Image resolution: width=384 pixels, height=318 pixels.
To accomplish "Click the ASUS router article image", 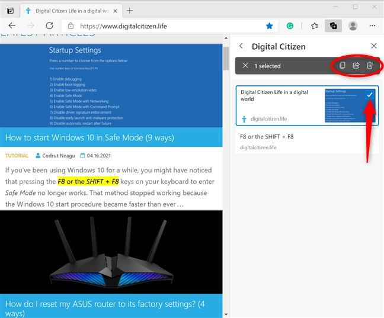I will (111, 252).
